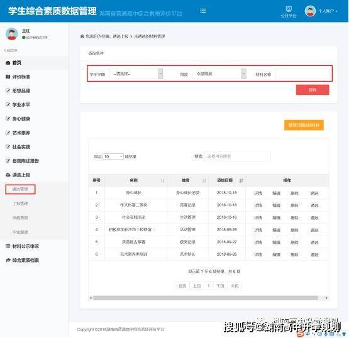Click the orange manage-selected-materials button
This screenshot has width=349, height=338.
(x=304, y=125)
